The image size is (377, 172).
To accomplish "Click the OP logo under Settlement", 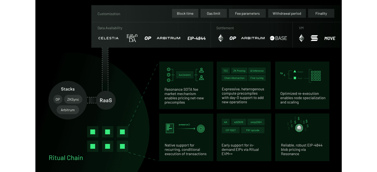I will pyautogui.click(x=233, y=38).
